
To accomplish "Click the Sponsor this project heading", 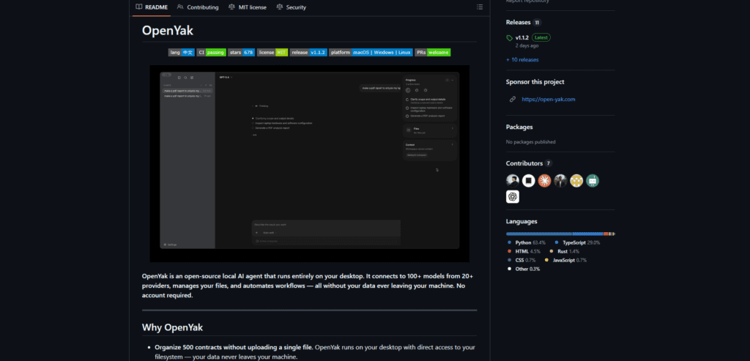I will point(535,82).
